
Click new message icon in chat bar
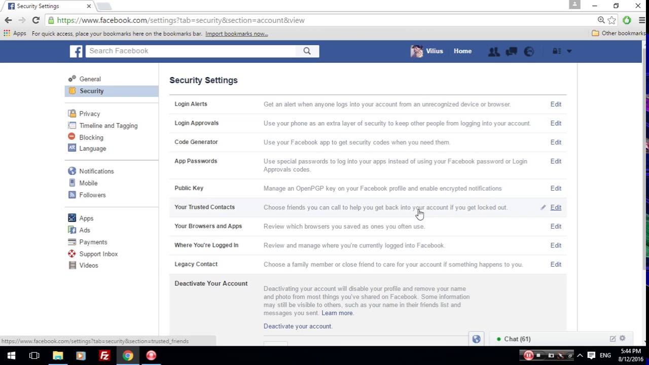click(x=612, y=339)
